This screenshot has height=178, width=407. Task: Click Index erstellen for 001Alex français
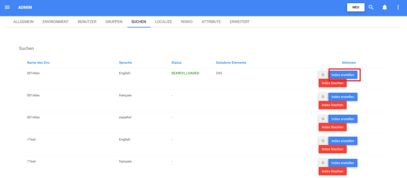(x=343, y=97)
